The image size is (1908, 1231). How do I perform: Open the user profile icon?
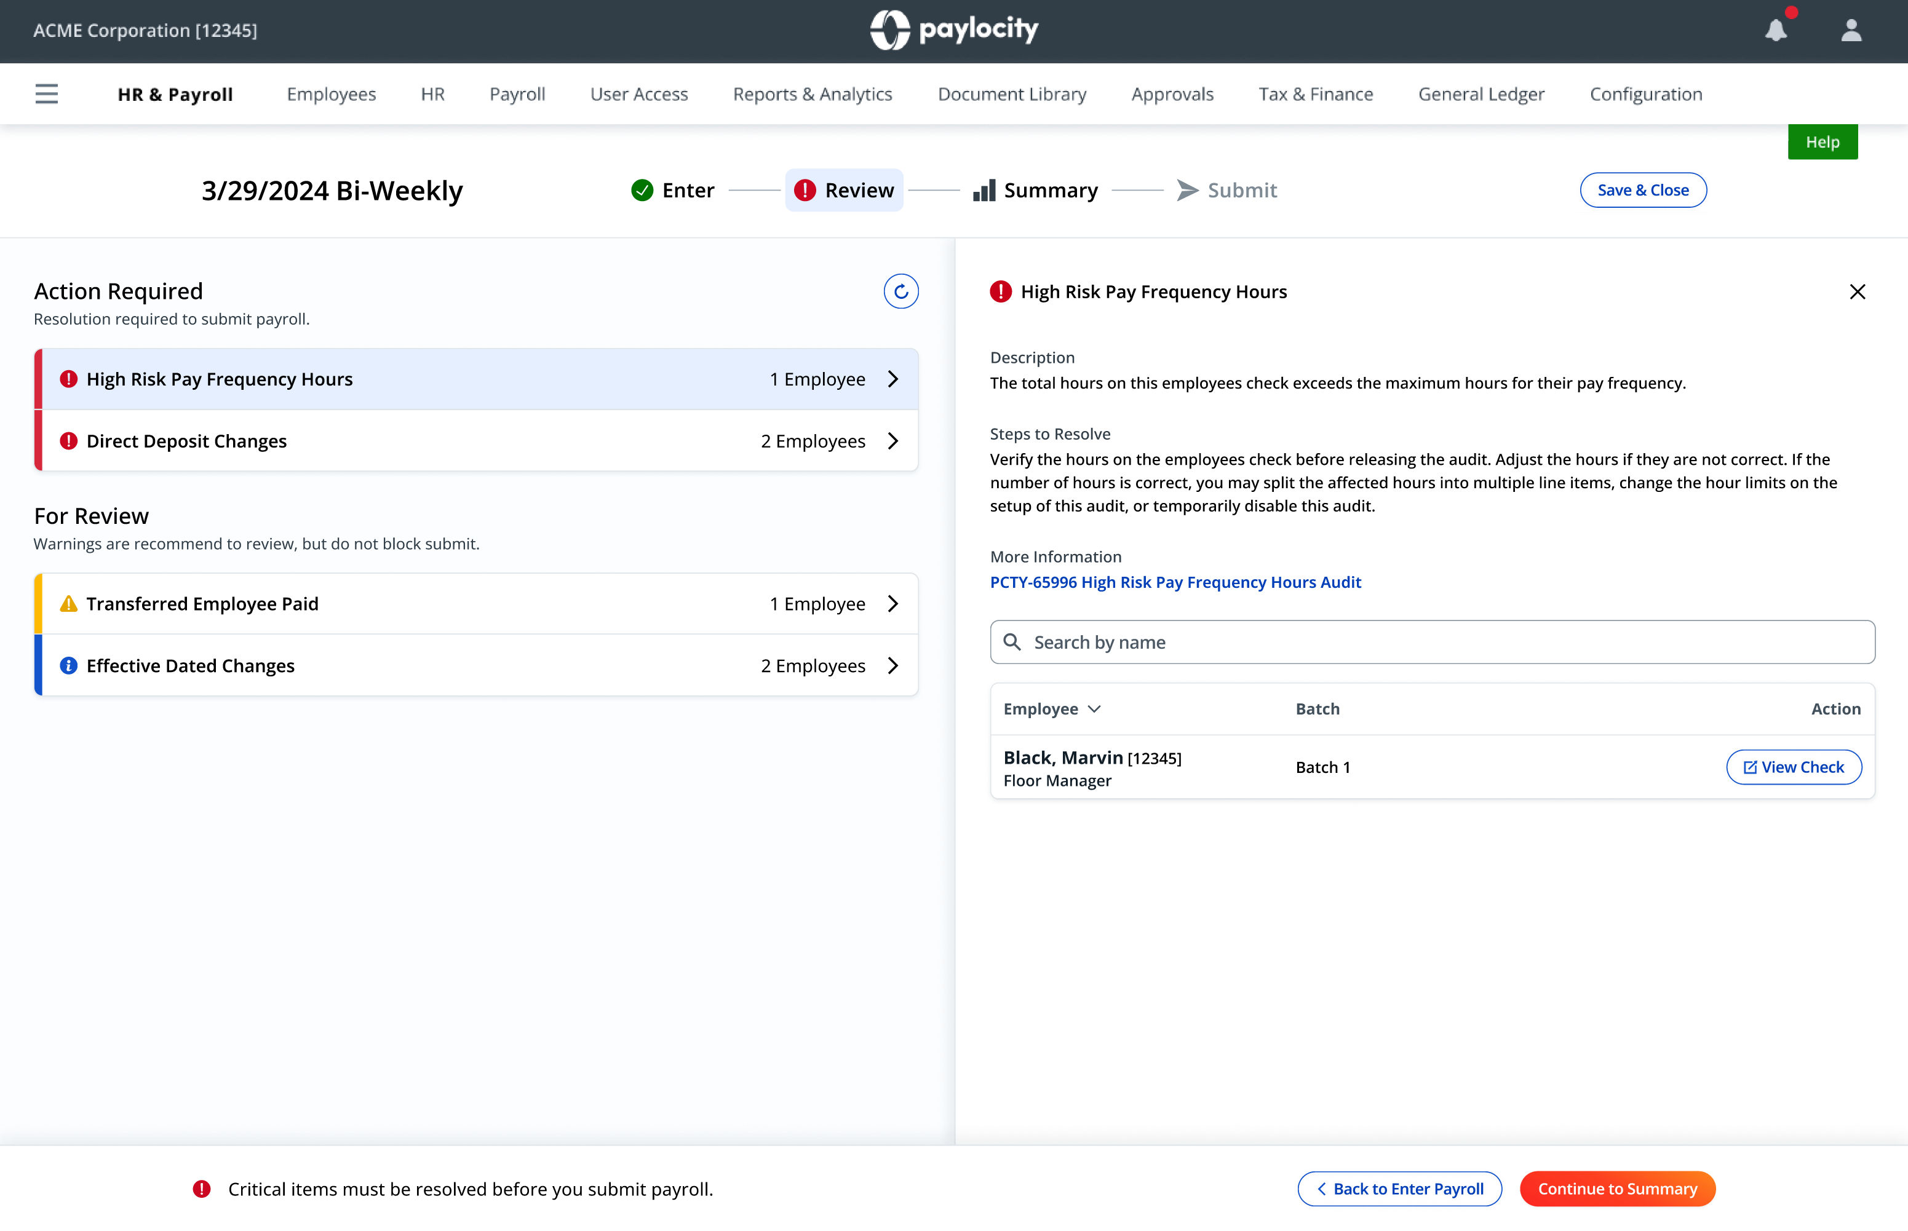1850,30
